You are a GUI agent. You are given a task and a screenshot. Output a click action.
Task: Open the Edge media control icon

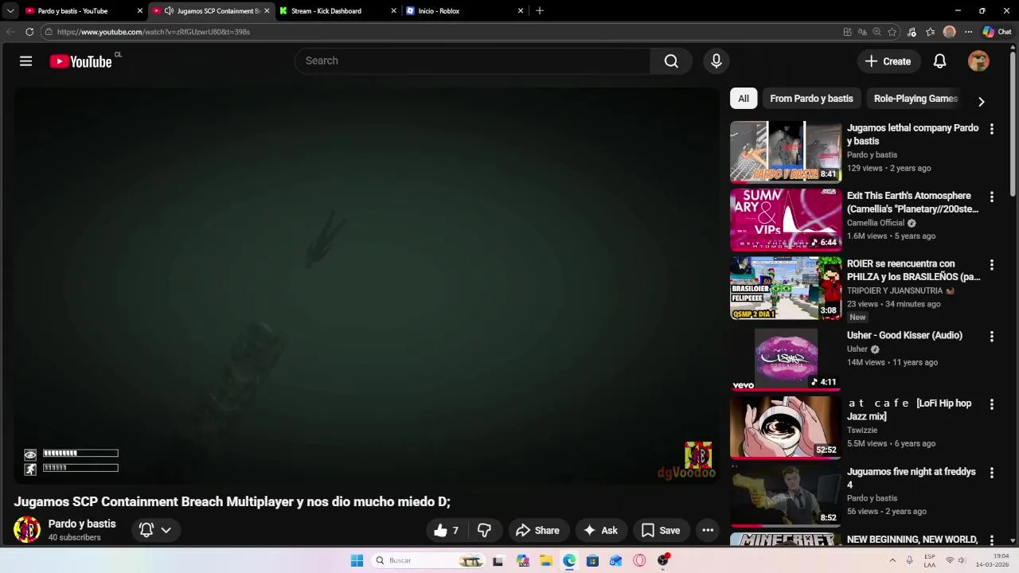click(912, 32)
